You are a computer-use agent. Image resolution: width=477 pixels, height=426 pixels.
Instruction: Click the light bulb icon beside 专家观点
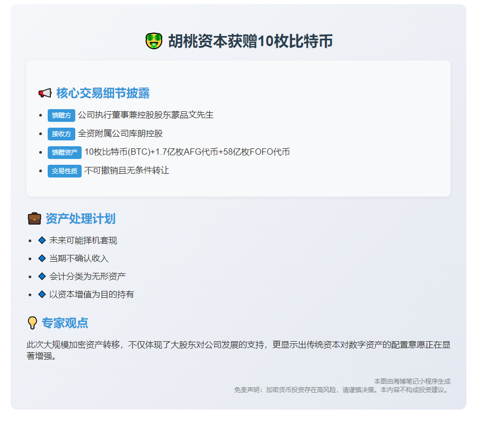click(x=32, y=323)
